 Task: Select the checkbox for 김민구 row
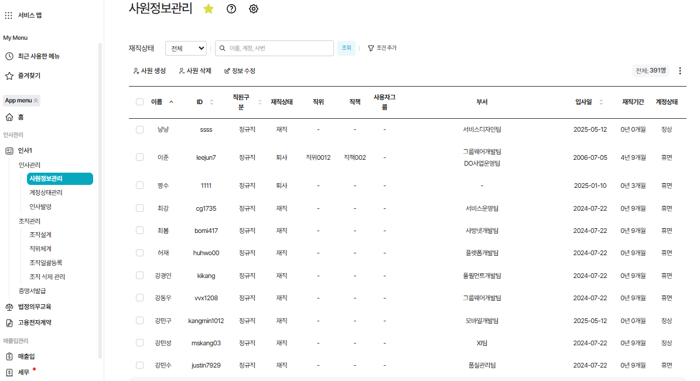tap(139, 321)
